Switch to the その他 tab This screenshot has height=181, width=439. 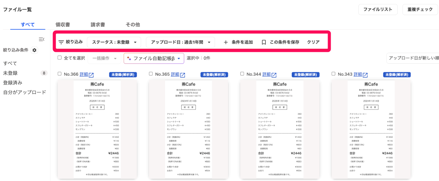(133, 25)
